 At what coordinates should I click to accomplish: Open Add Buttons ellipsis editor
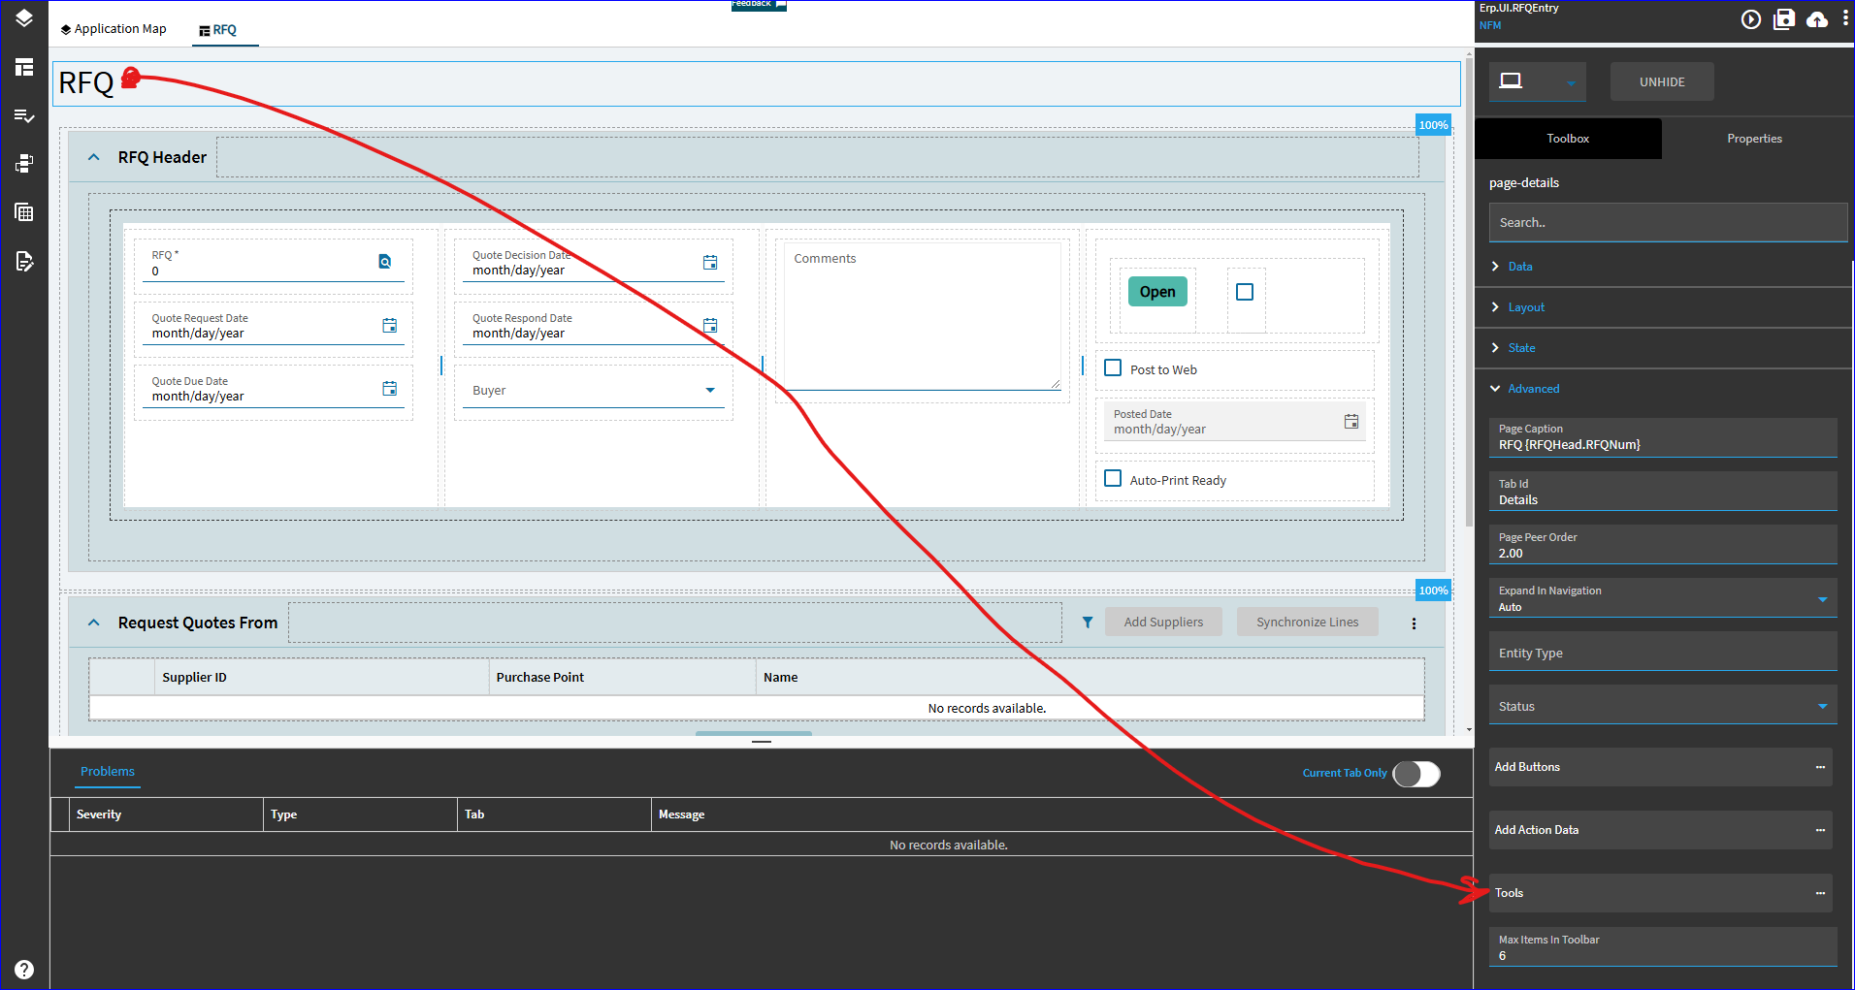click(x=1820, y=767)
